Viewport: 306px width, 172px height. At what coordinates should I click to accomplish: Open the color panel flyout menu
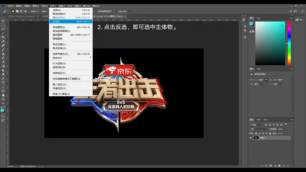click(x=291, y=18)
